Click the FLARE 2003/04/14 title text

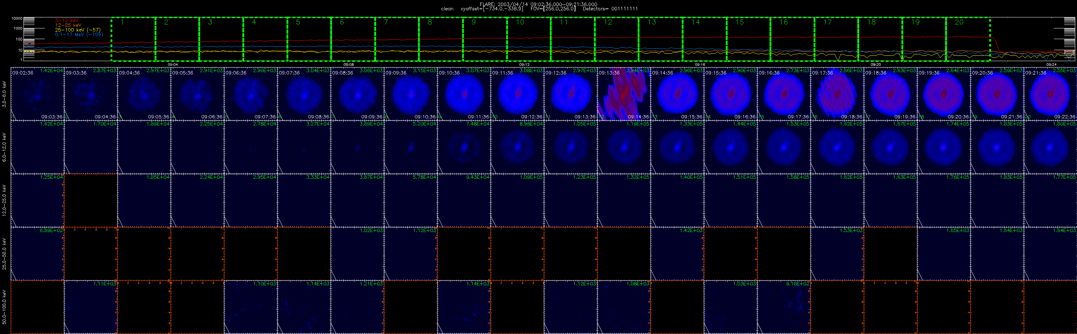tap(538, 4)
